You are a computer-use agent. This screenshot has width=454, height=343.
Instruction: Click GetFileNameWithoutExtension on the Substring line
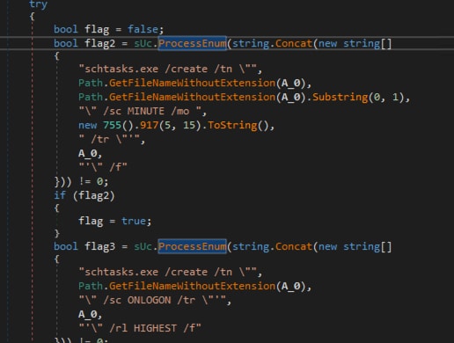click(x=192, y=97)
